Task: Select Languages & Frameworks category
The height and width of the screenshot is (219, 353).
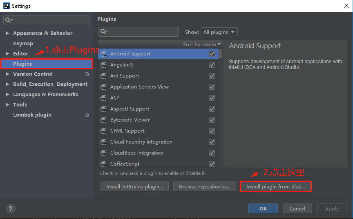Action: 45,94
